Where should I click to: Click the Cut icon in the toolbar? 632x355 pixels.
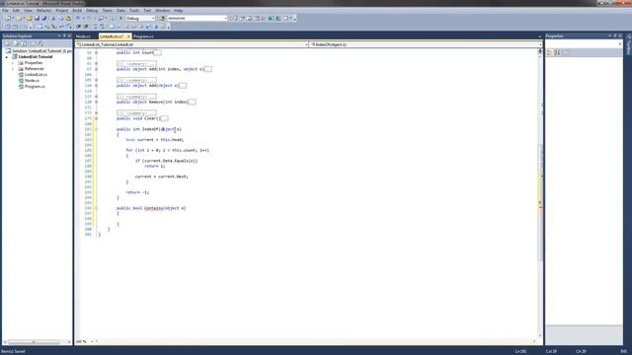point(53,18)
